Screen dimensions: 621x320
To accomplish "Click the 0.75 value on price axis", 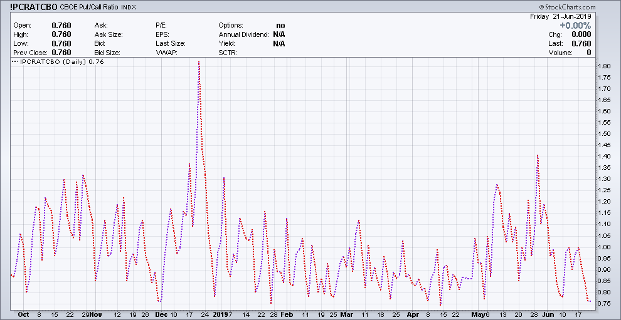I will (603, 304).
